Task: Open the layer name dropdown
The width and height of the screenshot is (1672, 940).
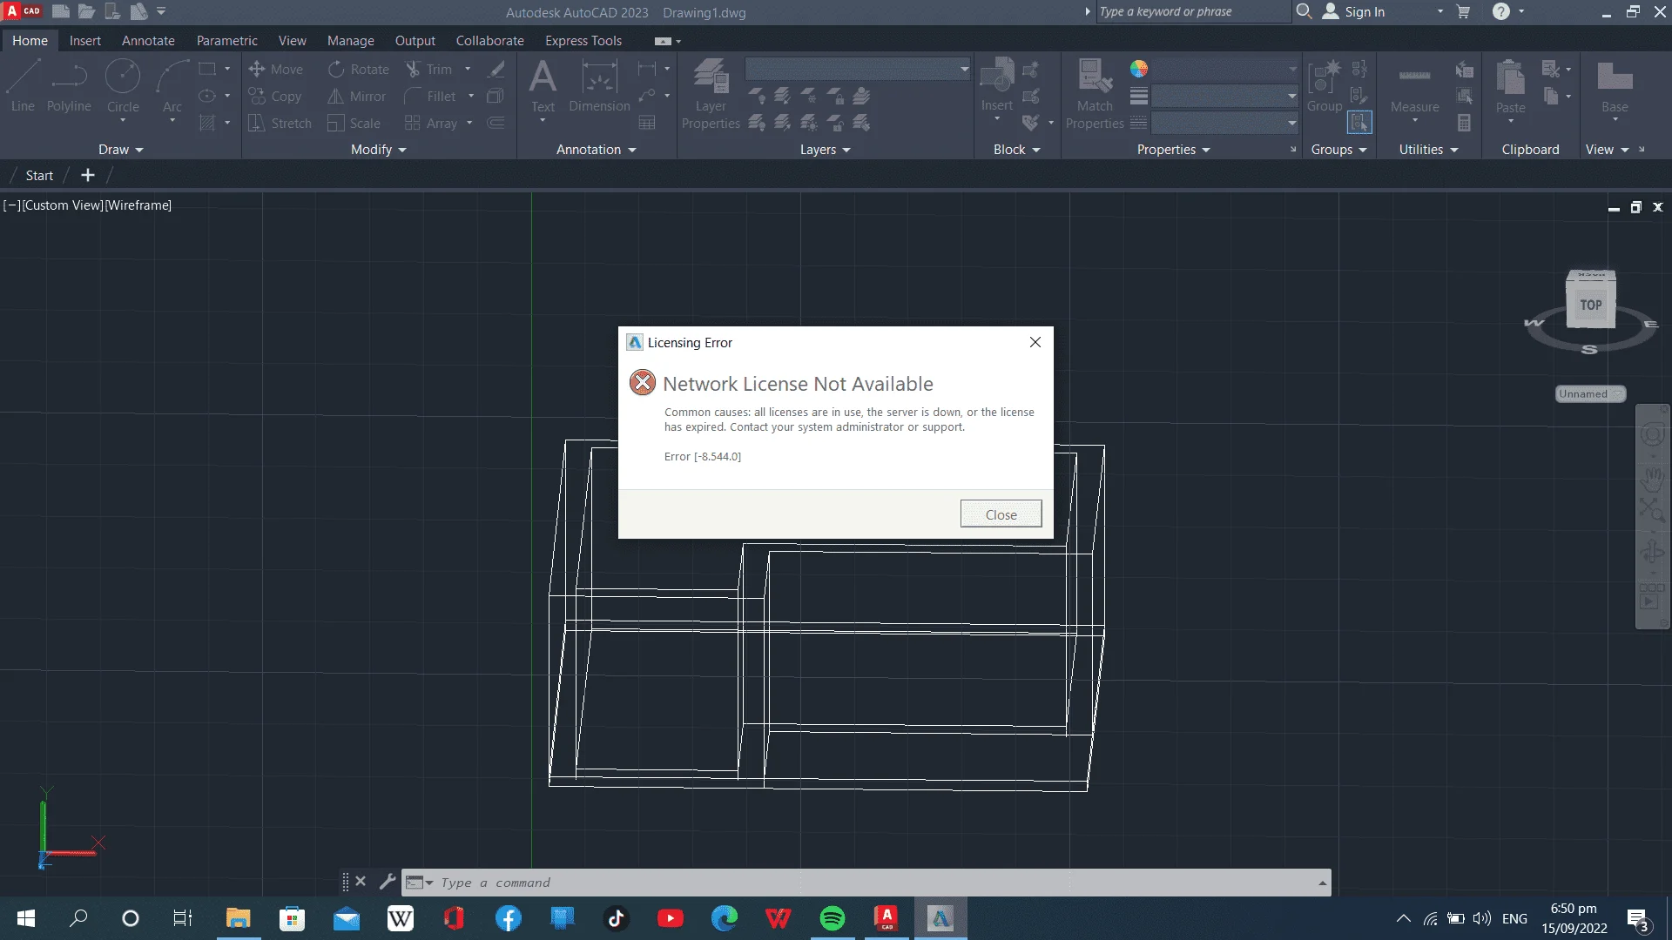Action: tap(858, 69)
